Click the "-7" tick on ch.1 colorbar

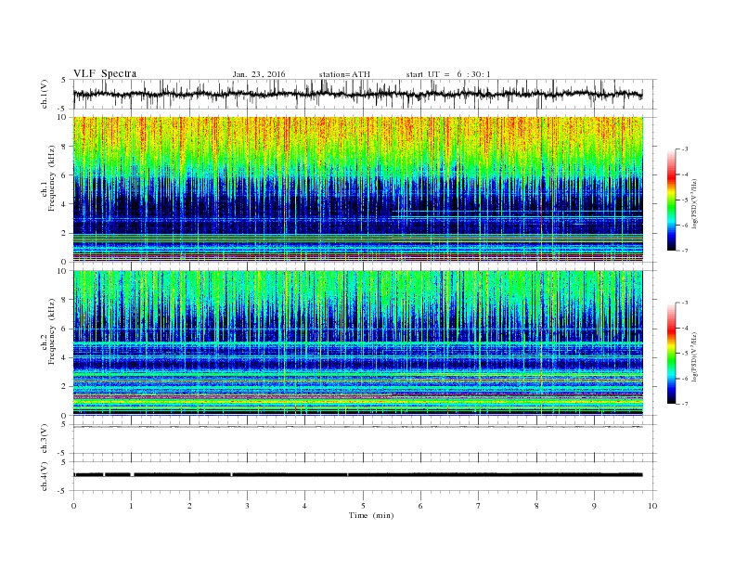pyautogui.click(x=685, y=251)
